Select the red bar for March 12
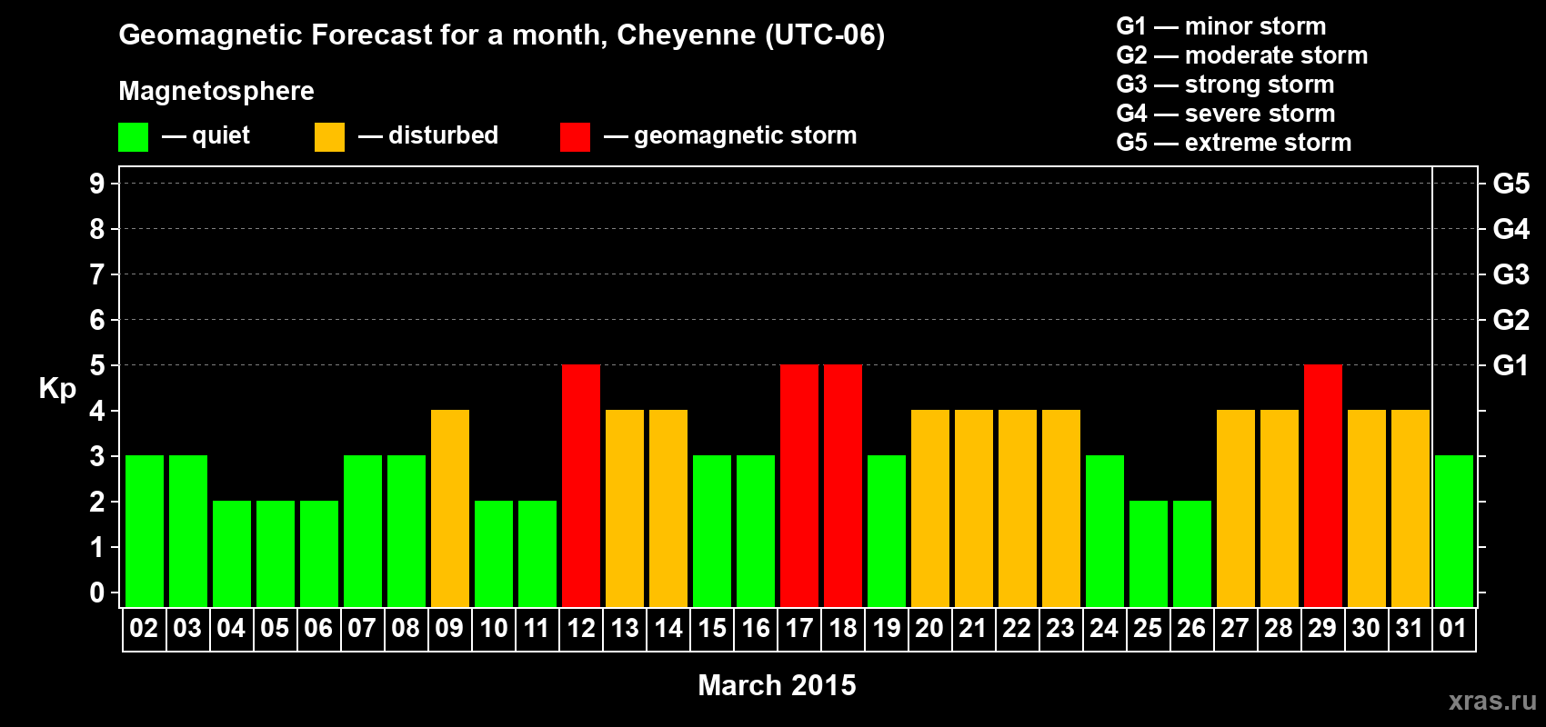 (581, 485)
